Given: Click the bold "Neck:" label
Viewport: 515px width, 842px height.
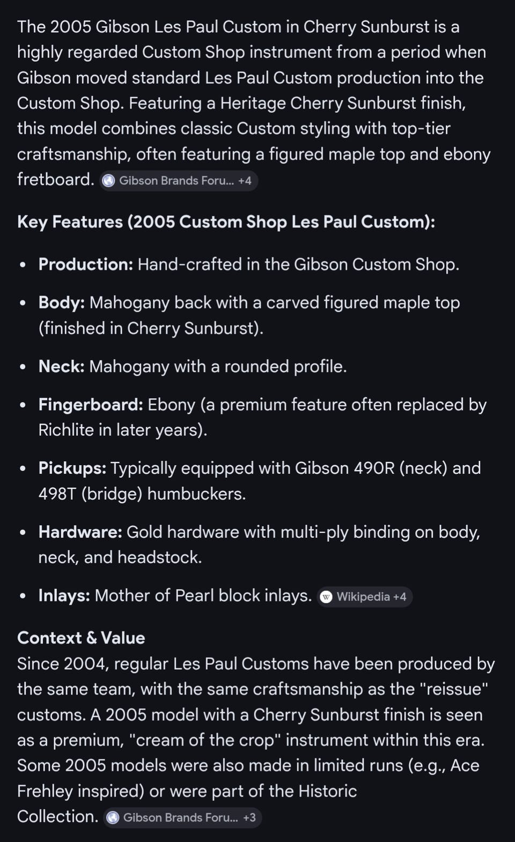Looking at the screenshot, I should pos(62,367).
